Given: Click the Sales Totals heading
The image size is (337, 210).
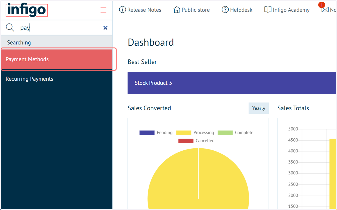Looking at the screenshot, I should [293, 108].
